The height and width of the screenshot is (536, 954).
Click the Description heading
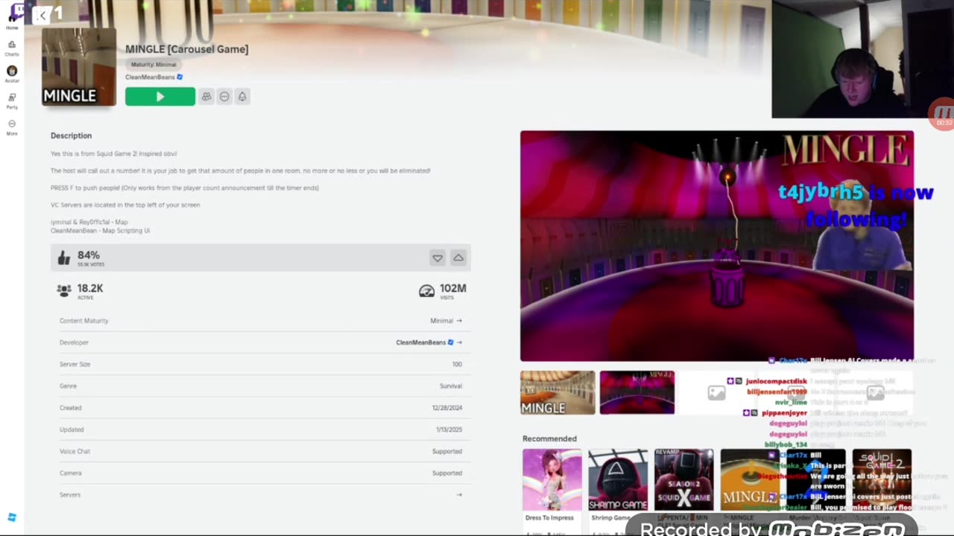72,135
